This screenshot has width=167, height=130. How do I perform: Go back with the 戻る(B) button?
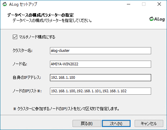pyautogui.click(x=87, y=124)
